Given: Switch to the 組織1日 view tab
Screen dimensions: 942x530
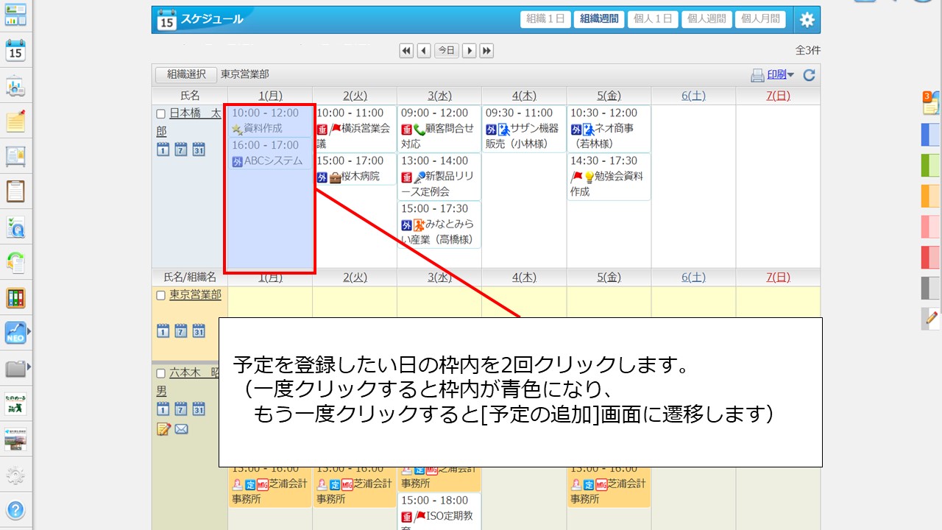Looking at the screenshot, I should click(545, 20).
